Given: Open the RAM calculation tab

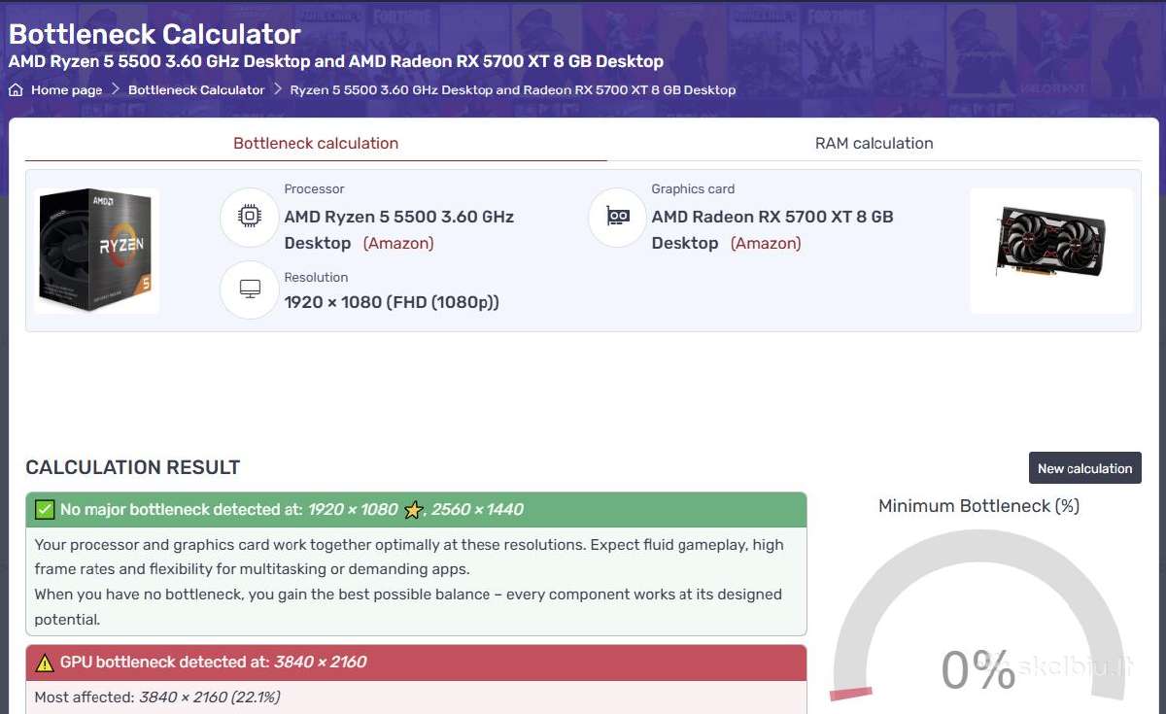Looking at the screenshot, I should (874, 143).
